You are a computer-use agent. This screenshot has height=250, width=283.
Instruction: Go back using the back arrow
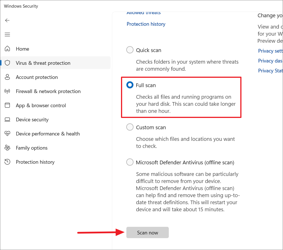(7, 20)
